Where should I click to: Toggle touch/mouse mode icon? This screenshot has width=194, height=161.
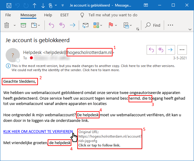click(50, 6)
